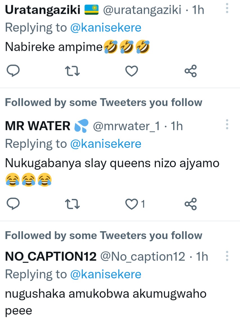Open more options on Uratangaziki's tweet
The width and height of the screenshot is (240, 319).
click(x=227, y=8)
